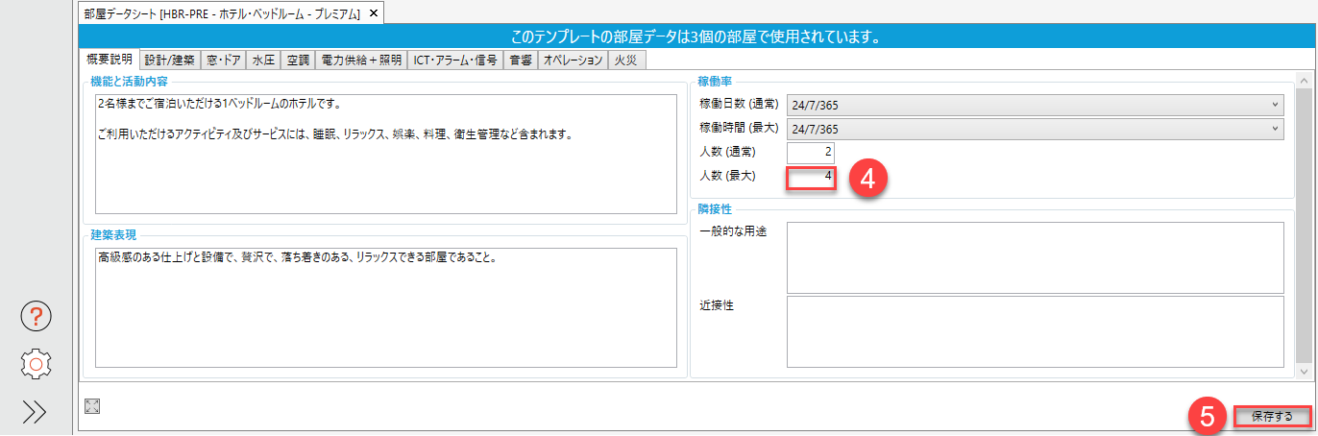Close the 部屋データシート tab
Image resolution: width=1318 pixels, height=436 pixels.
click(374, 12)
